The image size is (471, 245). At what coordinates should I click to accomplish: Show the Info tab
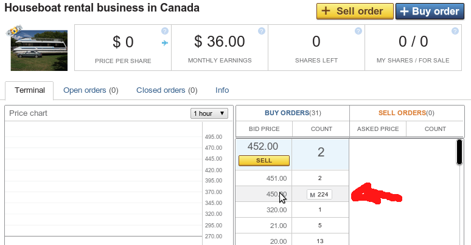tap(222, 90)
